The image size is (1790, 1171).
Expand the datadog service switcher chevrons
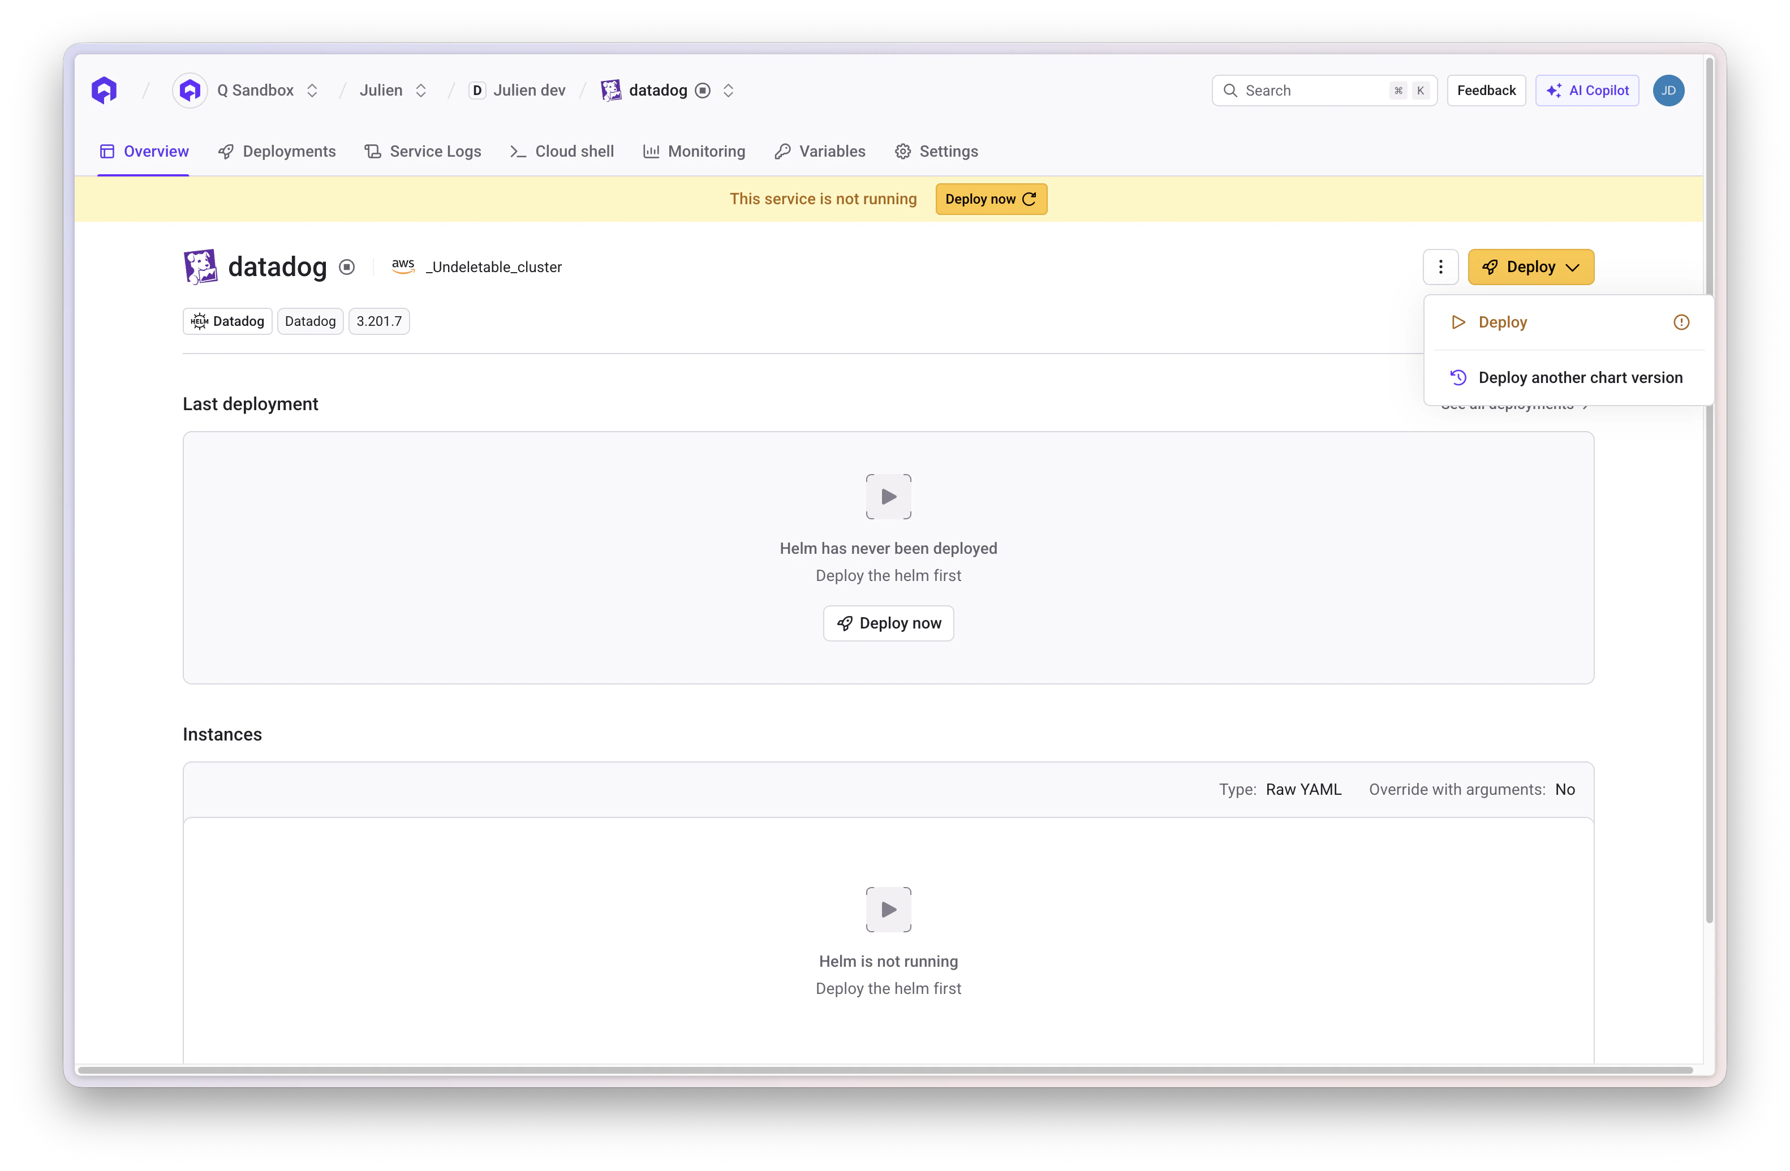click(728, 91)
